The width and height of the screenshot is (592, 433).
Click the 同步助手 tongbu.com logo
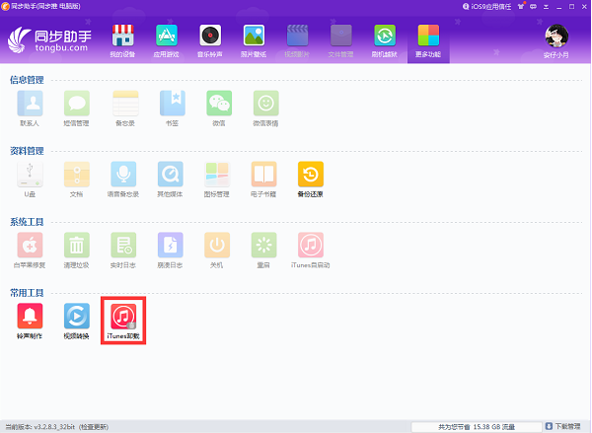point(49,40)
